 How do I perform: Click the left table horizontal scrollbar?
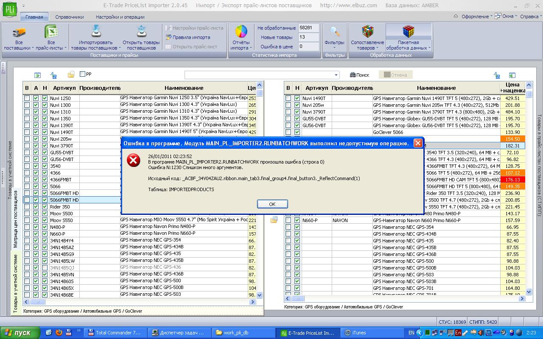(140, 302)
